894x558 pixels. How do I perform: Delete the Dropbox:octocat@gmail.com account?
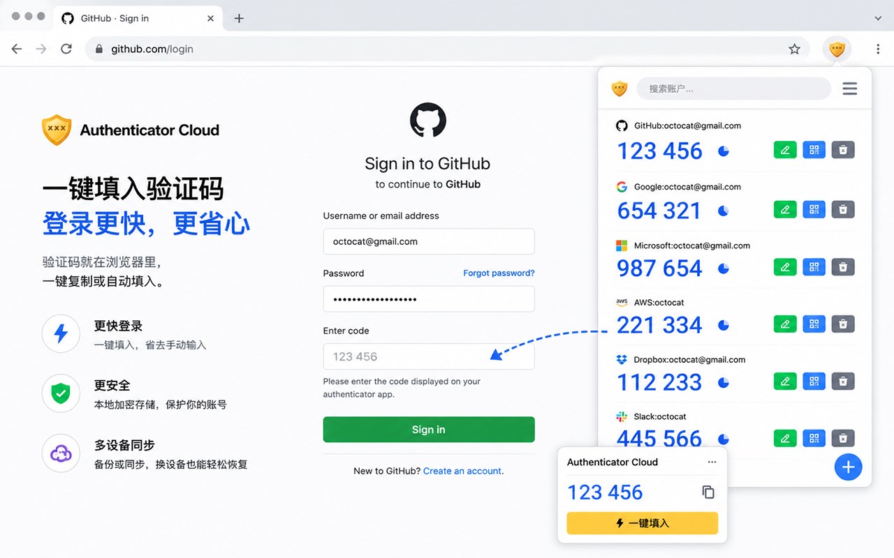(x=843, y=381)
